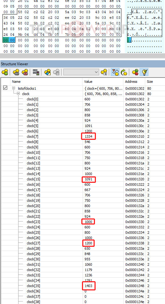Collapse the listofclocks1 tree node

point(13,88)
